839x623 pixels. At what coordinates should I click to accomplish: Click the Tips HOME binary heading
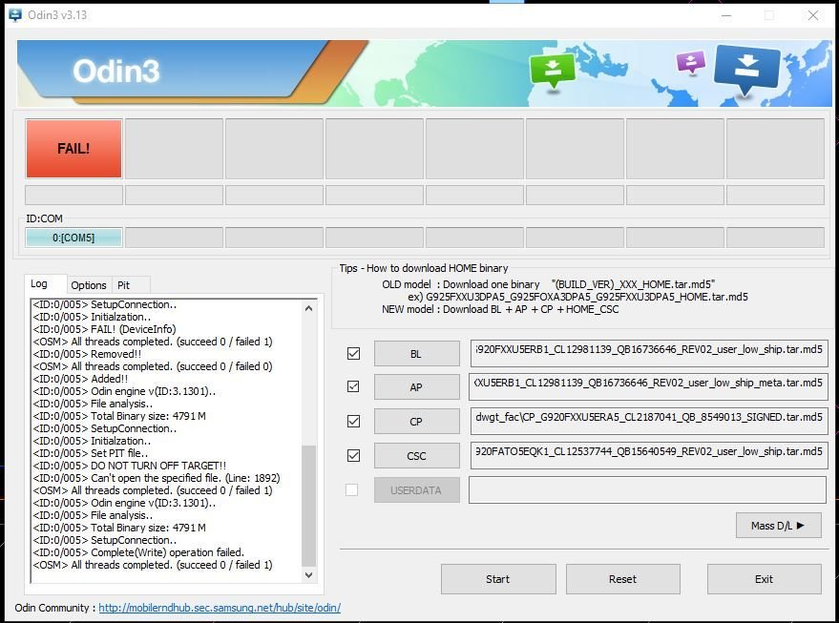click(424, 268)
